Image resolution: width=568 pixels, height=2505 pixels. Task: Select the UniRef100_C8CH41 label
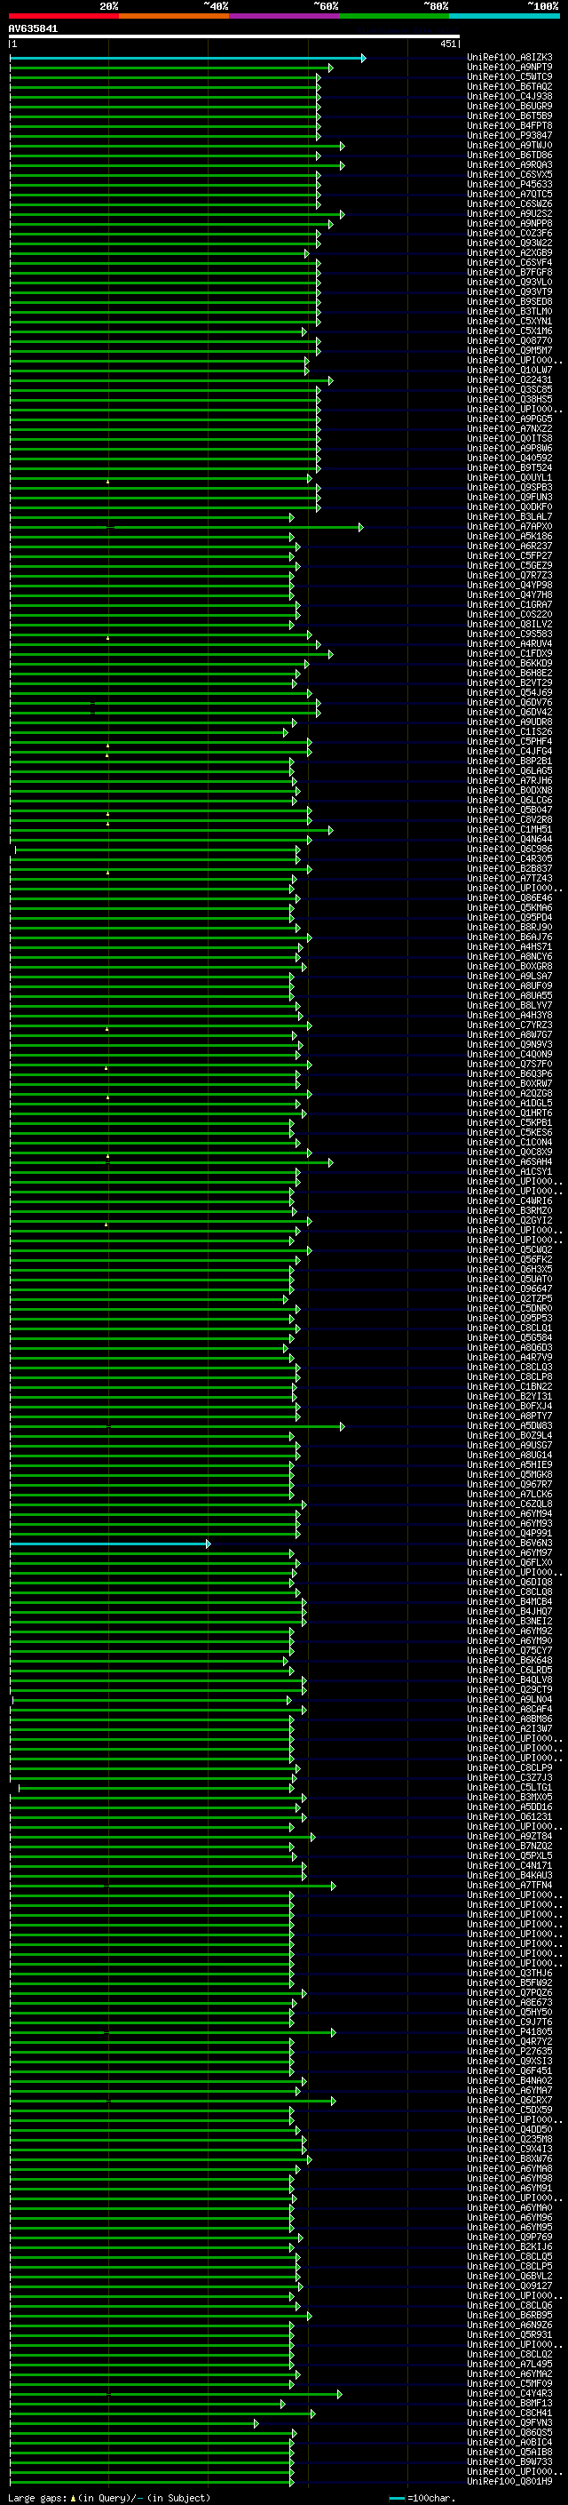509,2413
